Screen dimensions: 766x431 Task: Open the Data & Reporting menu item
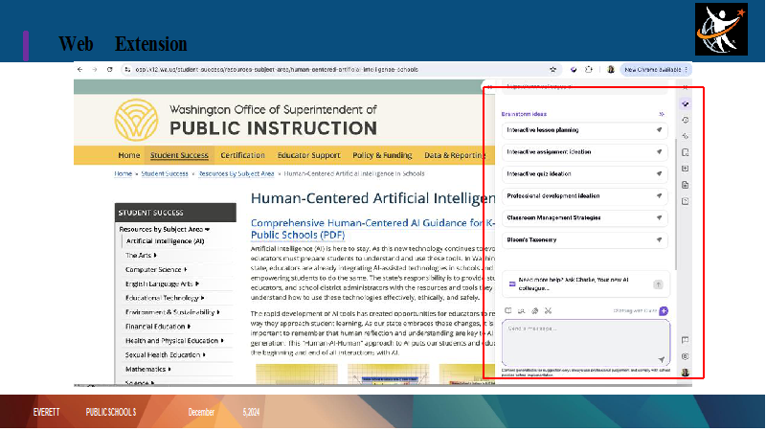[455, 155]
